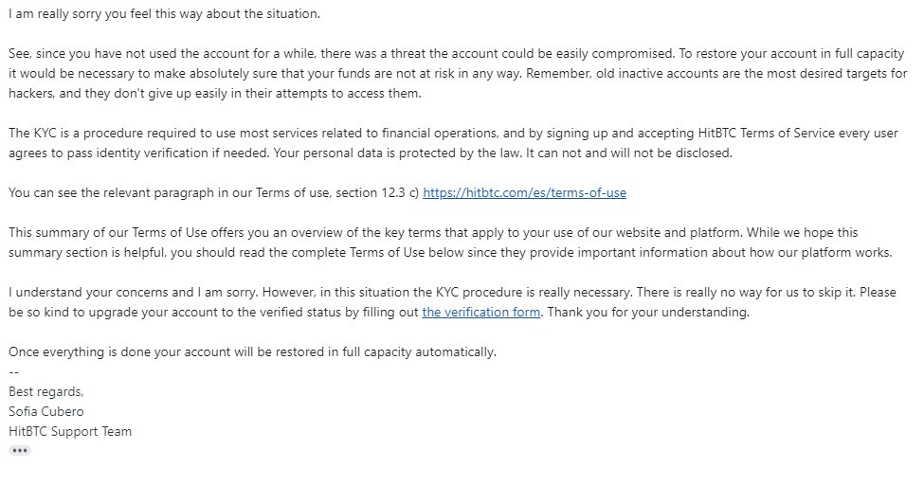This screenshot has width=924, height=486.
Task: Click the line starting 'agrees to pass identity verification'
Action: click(x=370, y=153)
